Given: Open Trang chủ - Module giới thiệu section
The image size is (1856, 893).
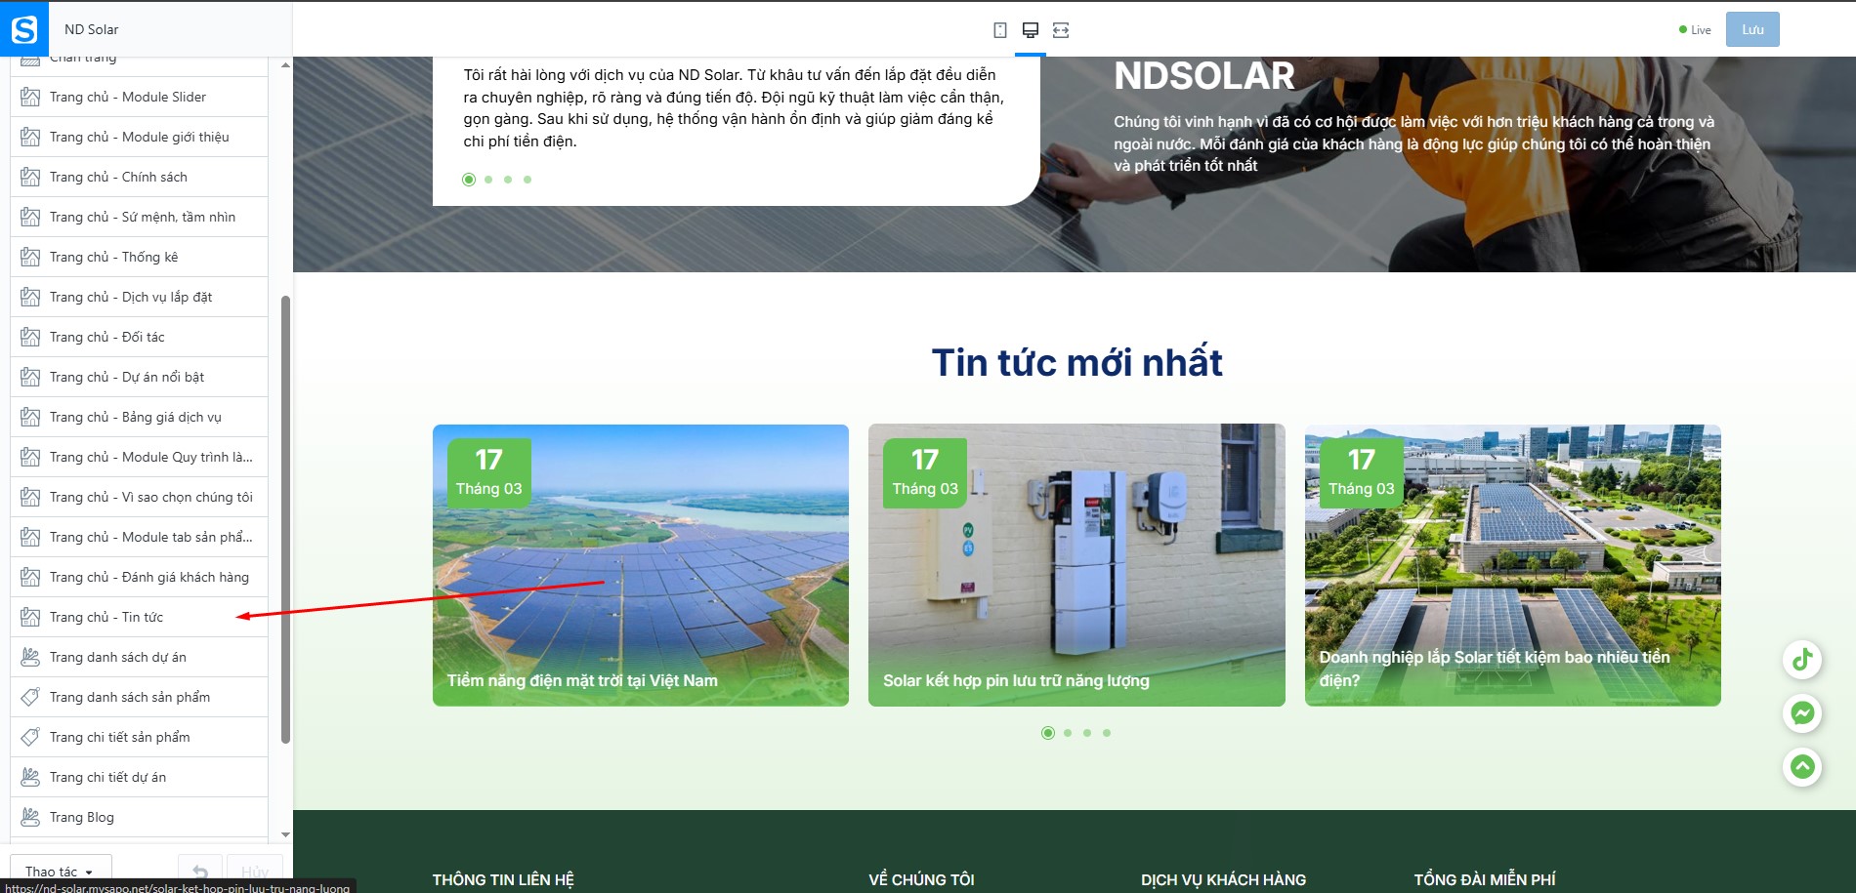Looking at the screenshot, I should [139, 137].
